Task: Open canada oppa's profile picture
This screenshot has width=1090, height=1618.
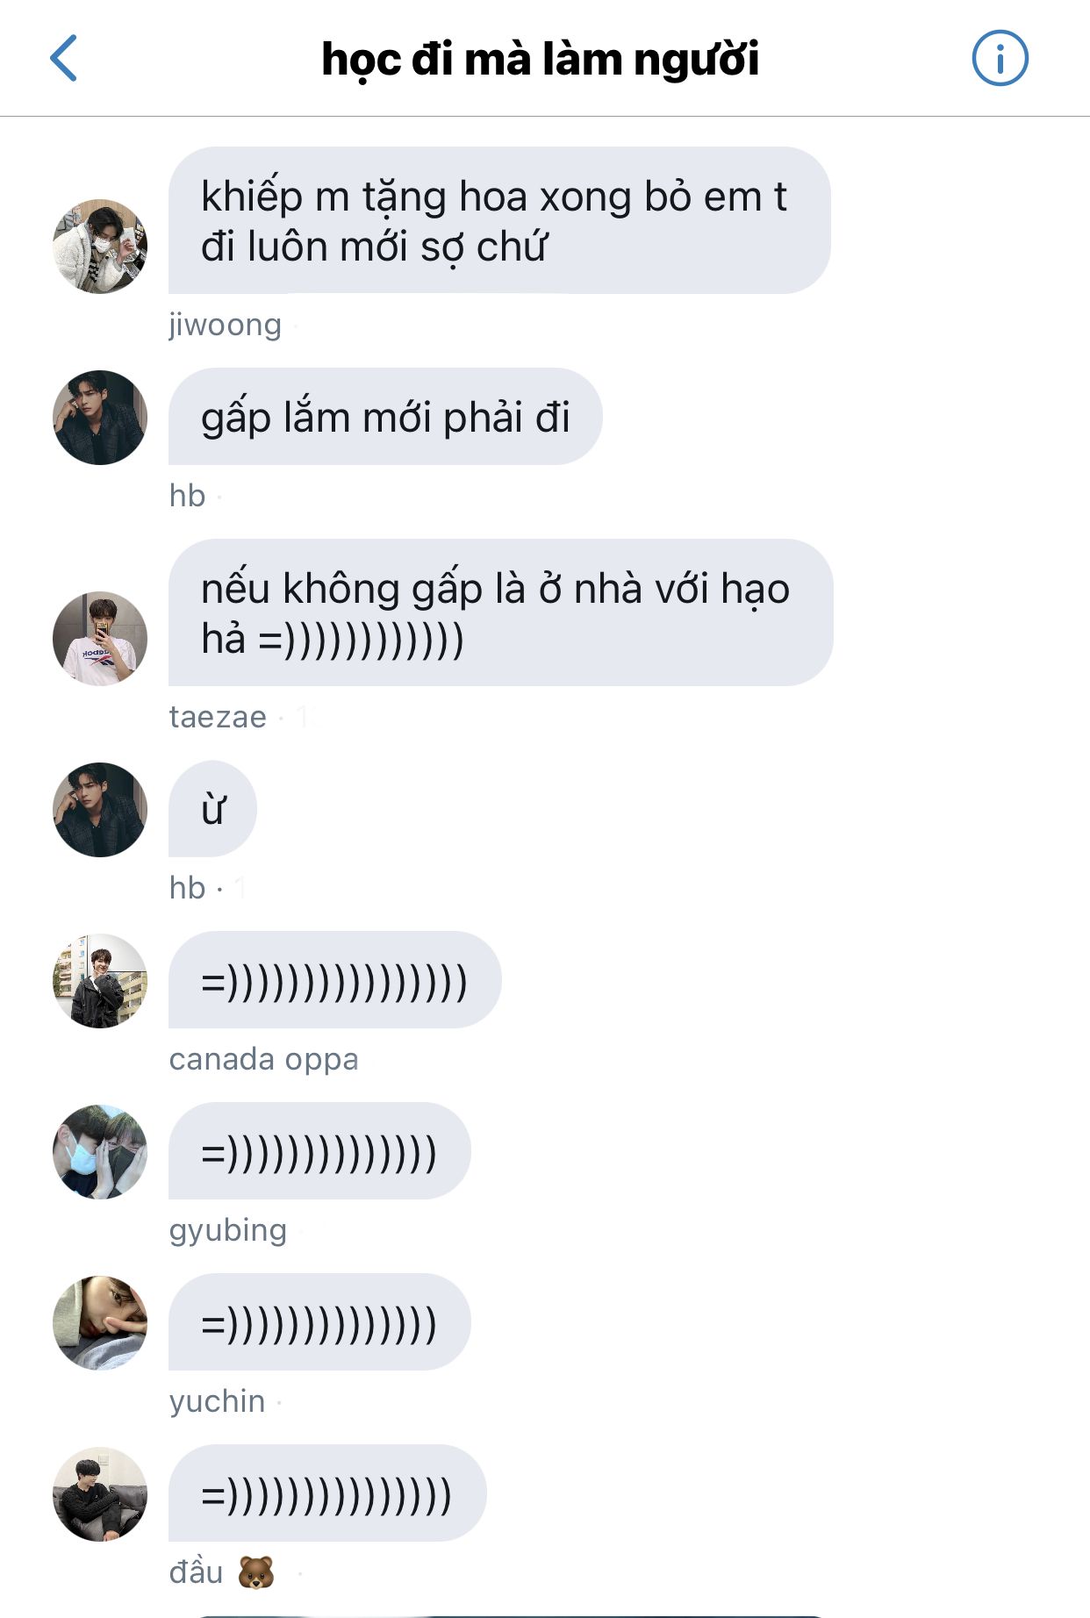Action: click(100, 981)
